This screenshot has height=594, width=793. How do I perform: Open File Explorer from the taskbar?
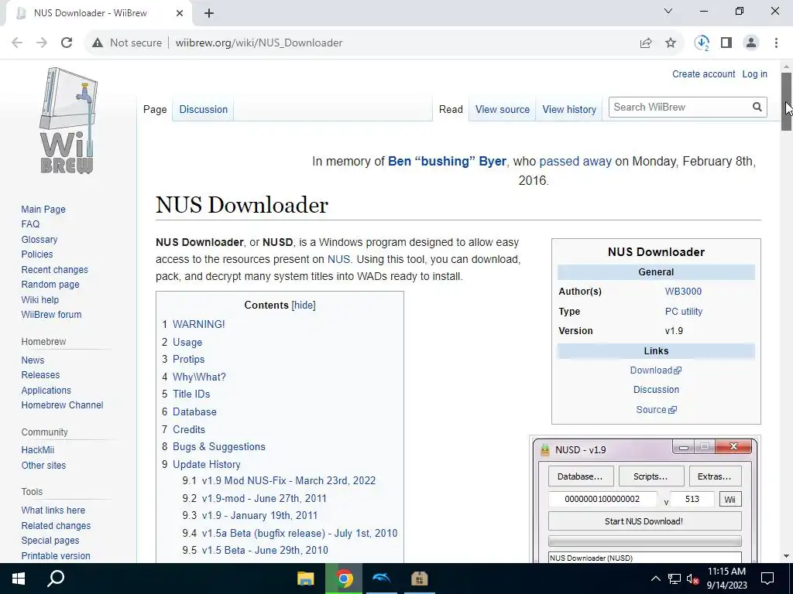tap(305, 579)
